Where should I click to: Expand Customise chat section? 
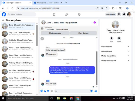pyautogui.click(x=116, y=47)
